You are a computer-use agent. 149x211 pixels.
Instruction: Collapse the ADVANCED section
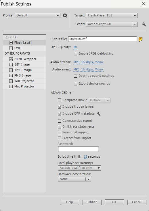tap(70, 93)
